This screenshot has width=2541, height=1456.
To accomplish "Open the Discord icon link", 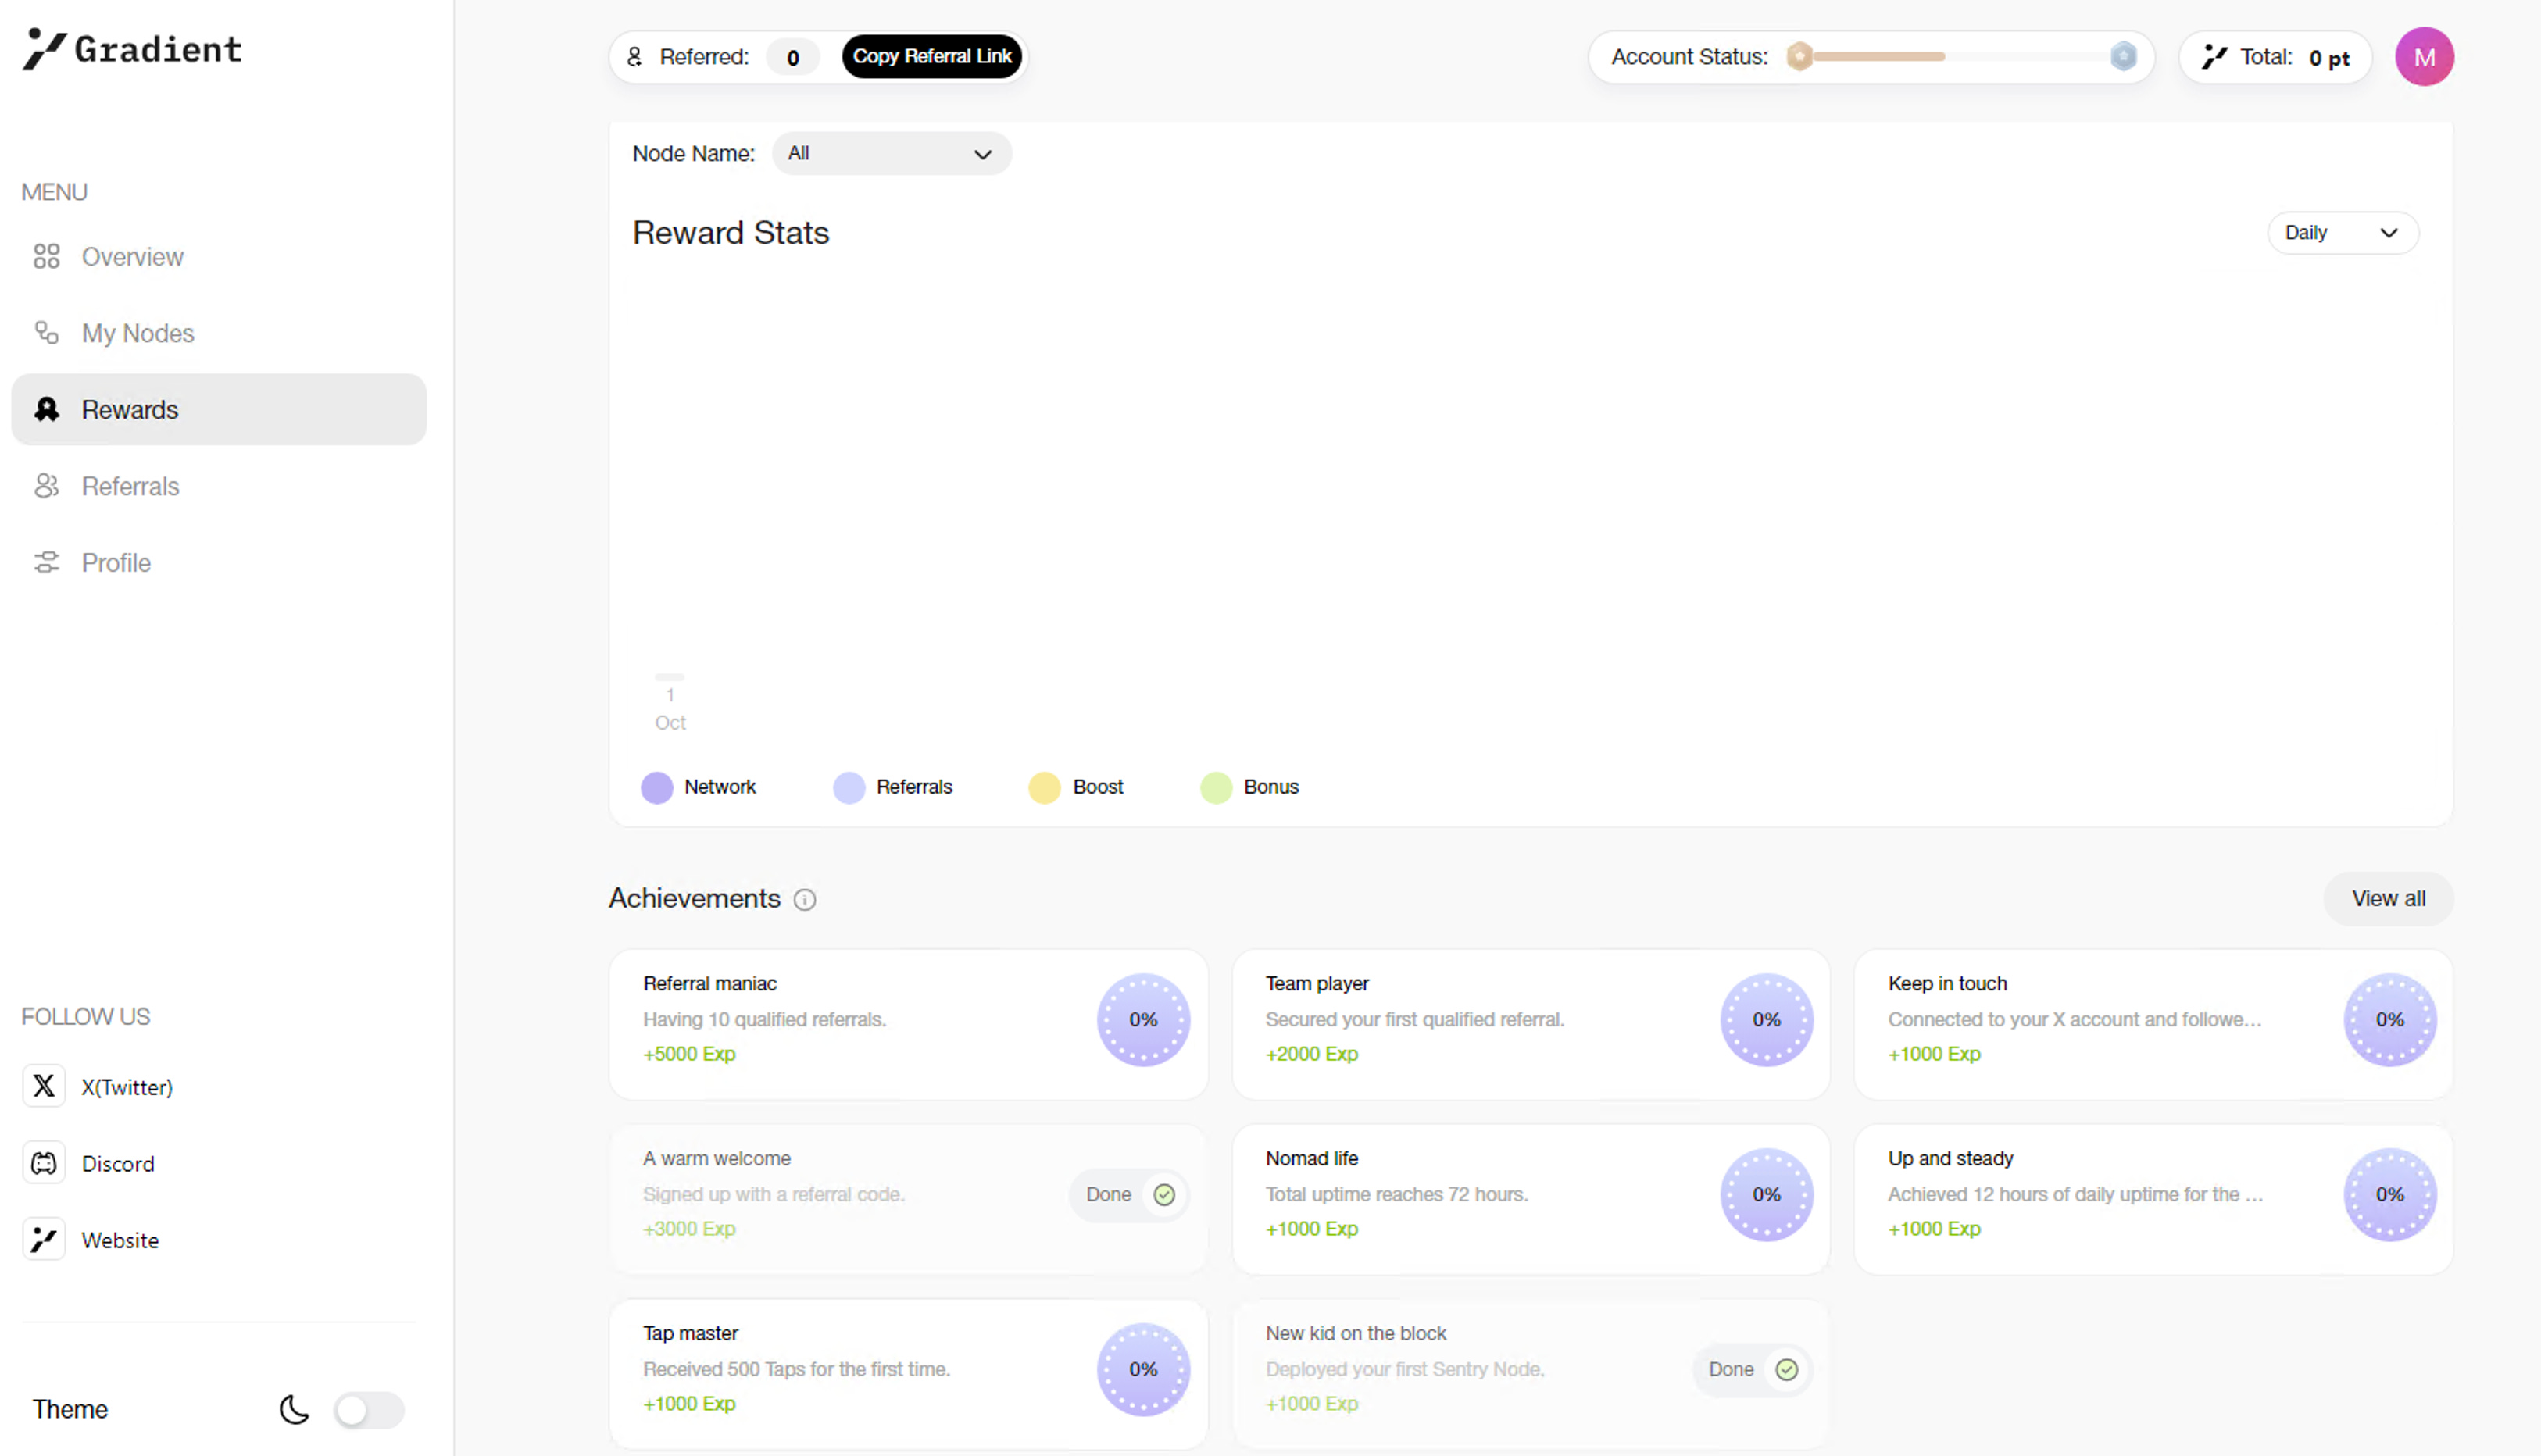I will [x=44, y=1163].
